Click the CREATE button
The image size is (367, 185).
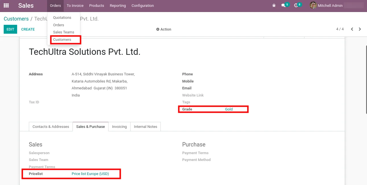coord(28,29)
